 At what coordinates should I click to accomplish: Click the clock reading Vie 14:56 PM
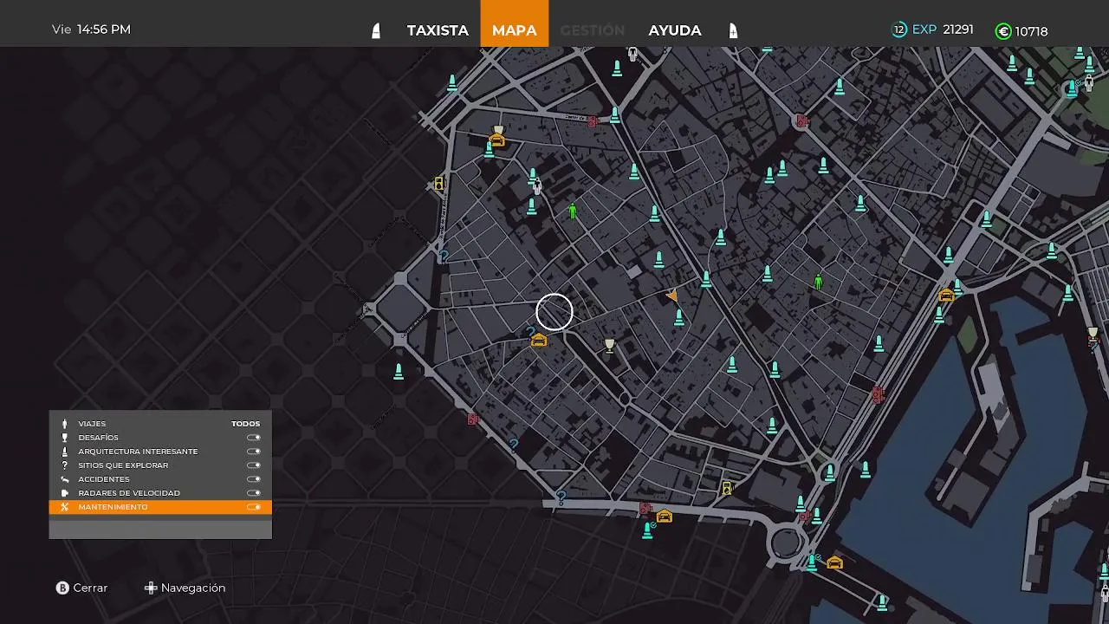tap(91, 29)
